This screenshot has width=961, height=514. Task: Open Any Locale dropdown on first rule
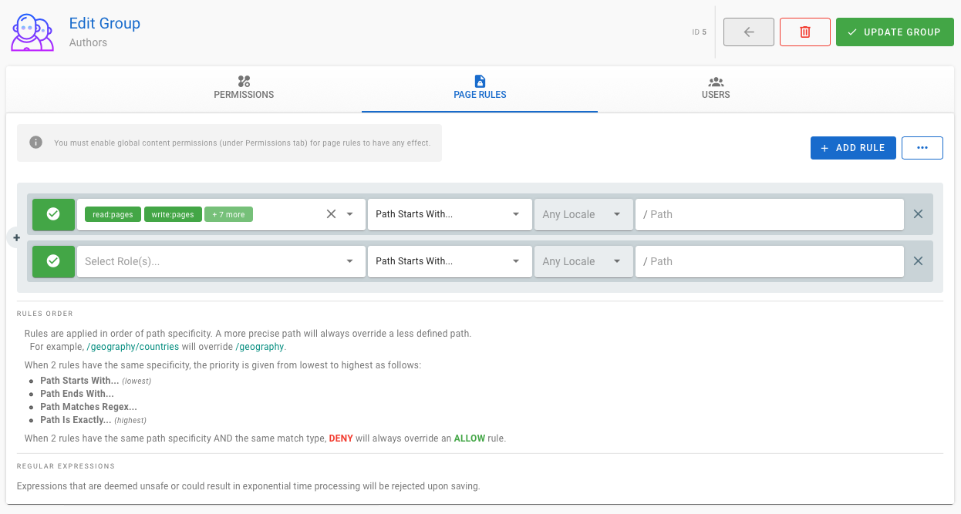[x=583, y=214]
